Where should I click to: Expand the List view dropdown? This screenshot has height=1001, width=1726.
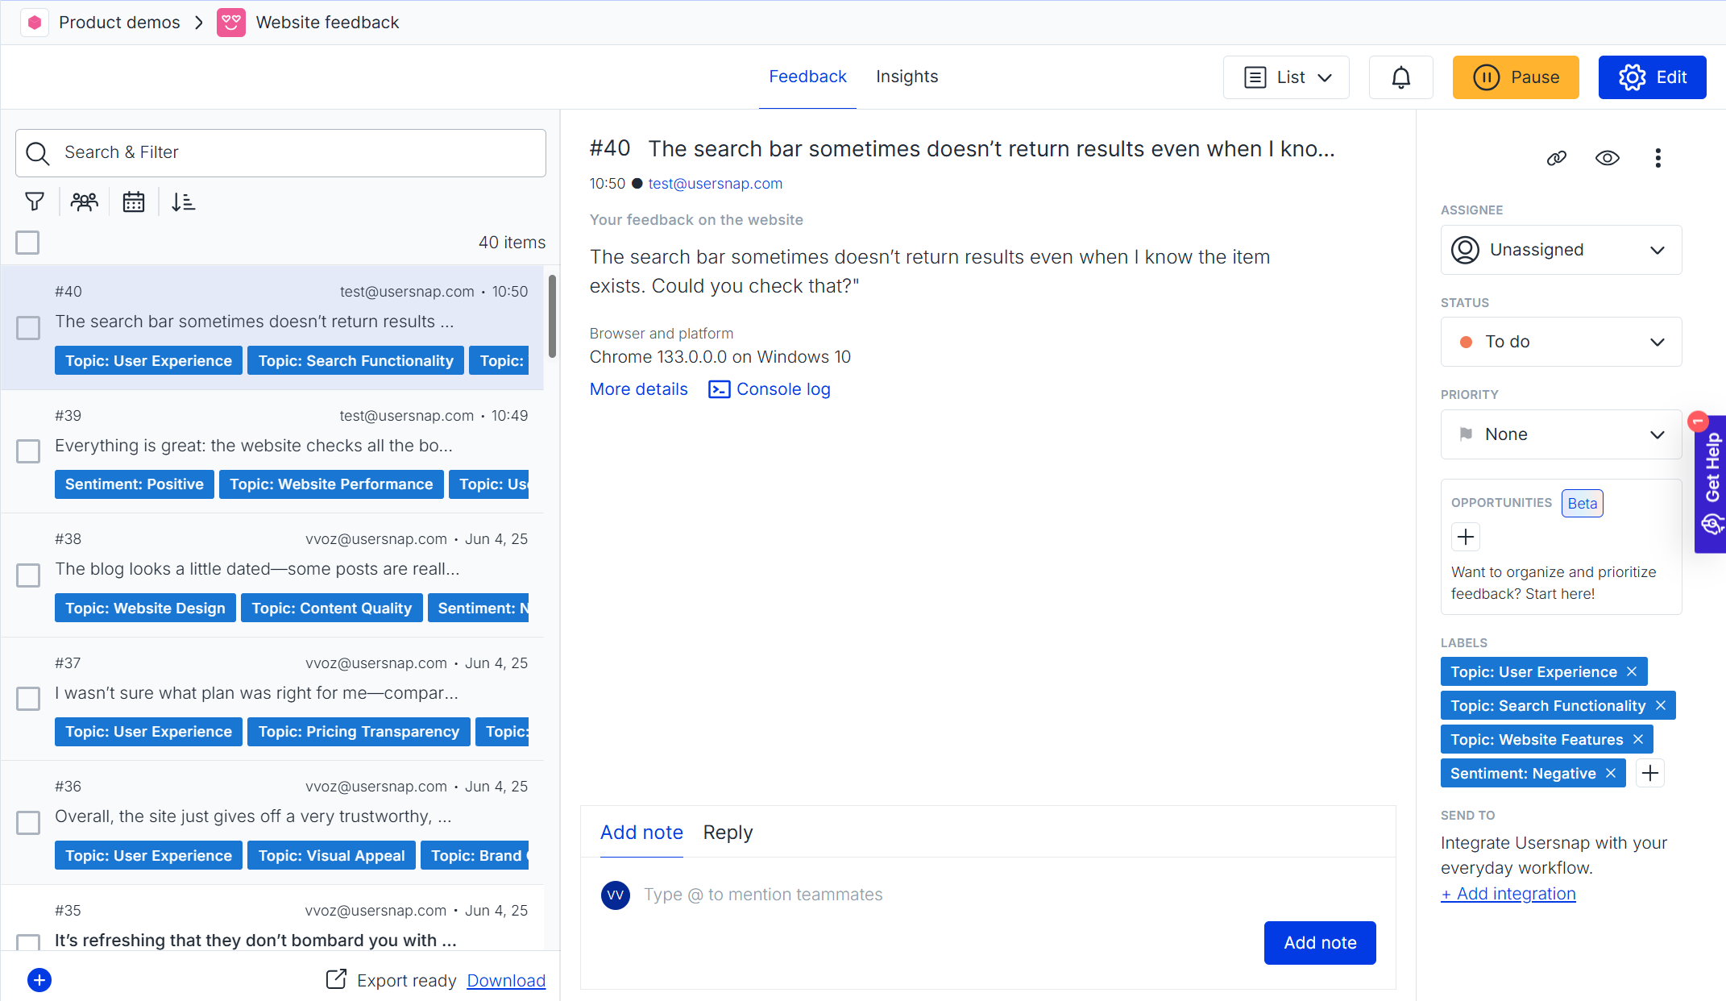pyautogui.click(x=1286, y=77)
